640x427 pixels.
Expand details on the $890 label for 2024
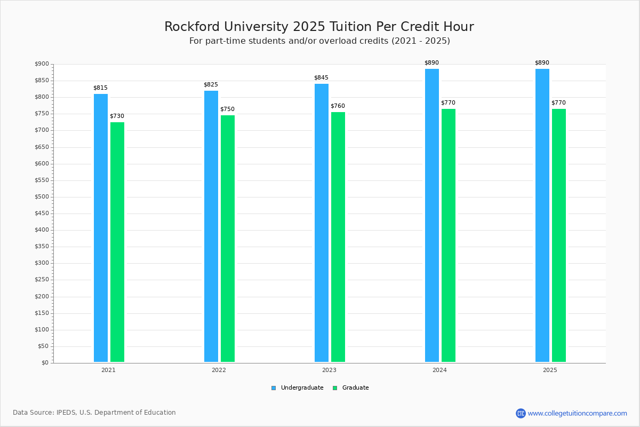click(431, 62)
